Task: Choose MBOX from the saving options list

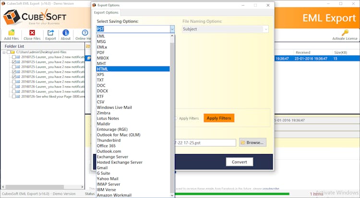Action: point(133,58)
